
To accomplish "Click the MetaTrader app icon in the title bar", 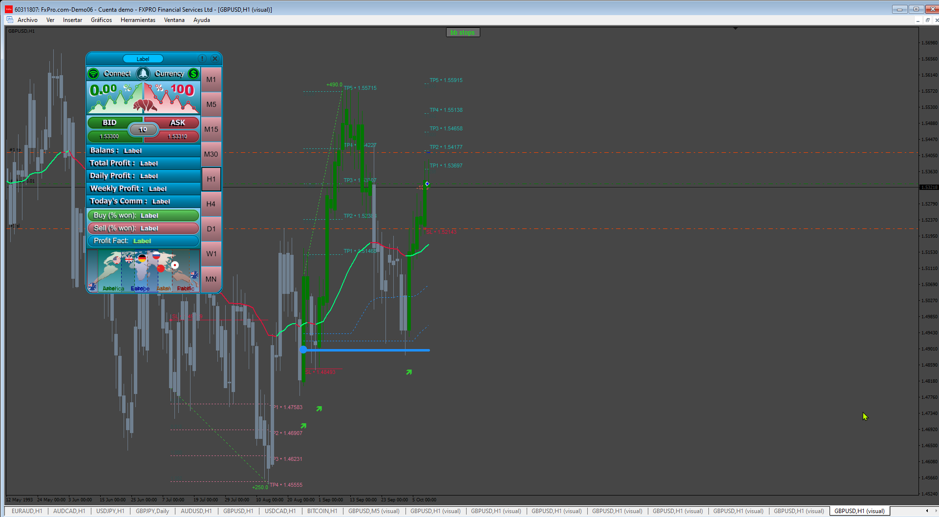I will (9, 9).
